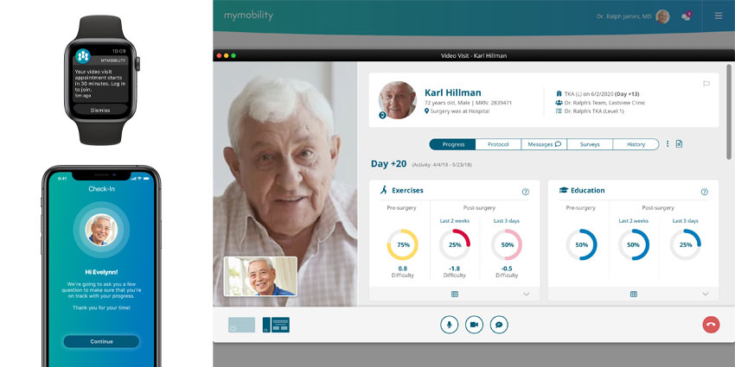Mute the microphone in video call
735x367 pixels.
[449, 325]
